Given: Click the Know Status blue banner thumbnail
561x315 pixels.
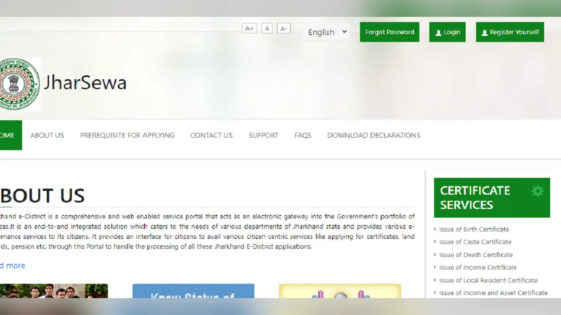Looking at the screenshot, I should [x=193, y=291].
